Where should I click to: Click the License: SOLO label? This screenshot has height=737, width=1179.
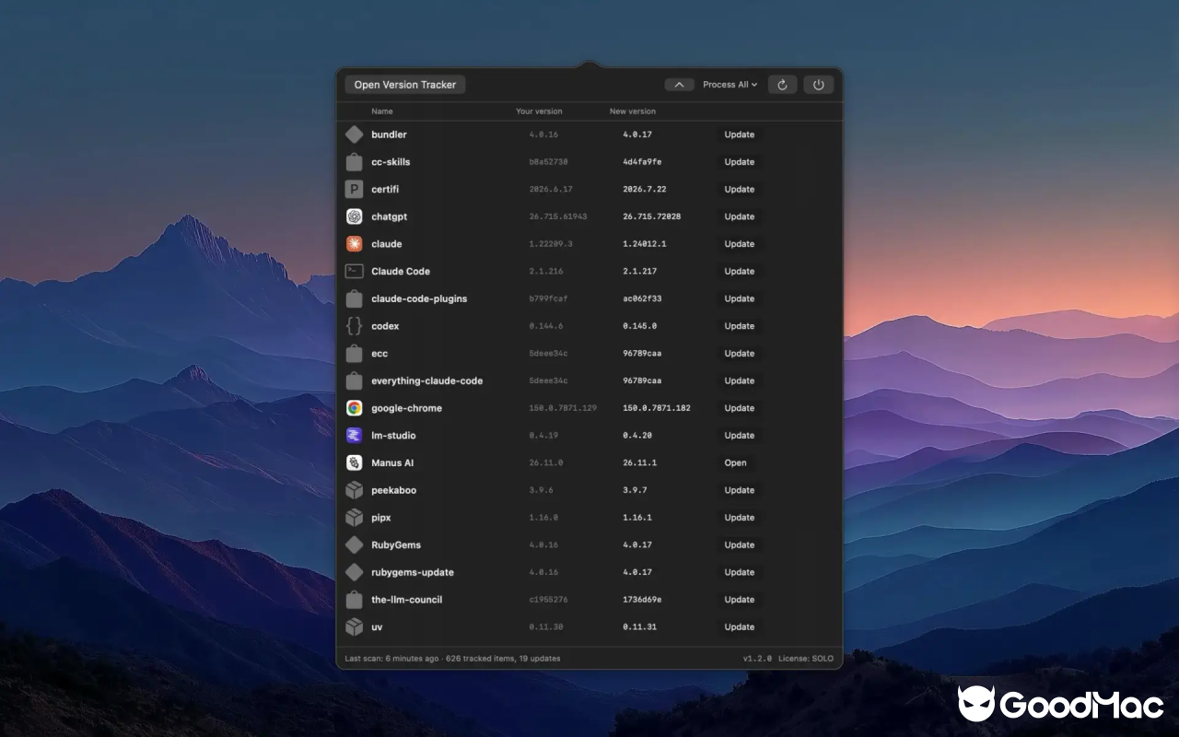click(806, 659)
